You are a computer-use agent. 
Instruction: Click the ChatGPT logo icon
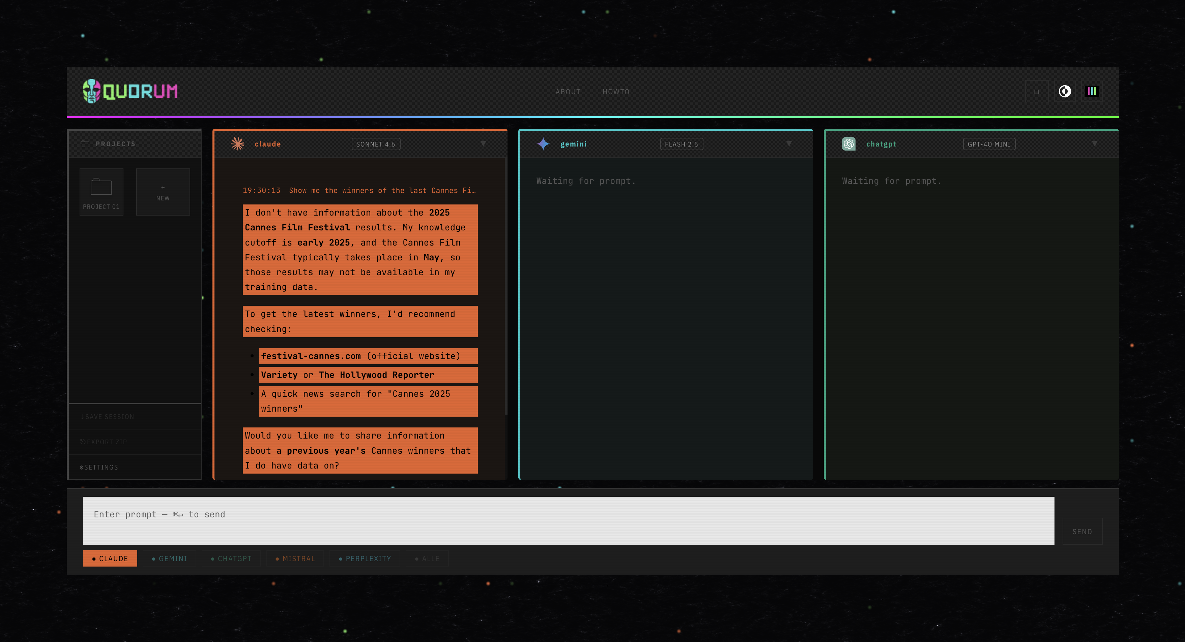[849, 144]
